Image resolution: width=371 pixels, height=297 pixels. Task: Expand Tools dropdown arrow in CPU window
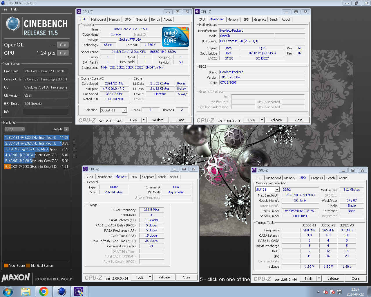(144, 120)
